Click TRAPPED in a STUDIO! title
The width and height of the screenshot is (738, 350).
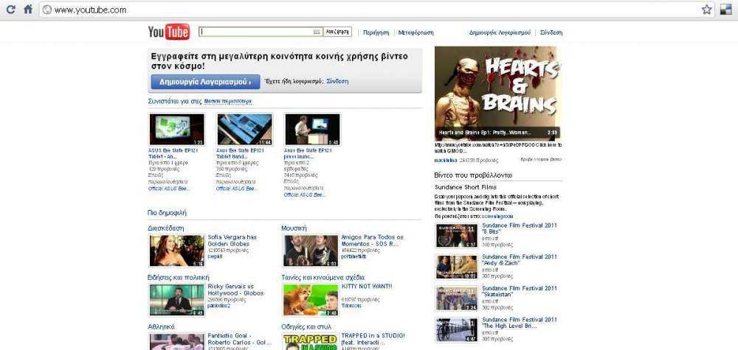point(373,339)
